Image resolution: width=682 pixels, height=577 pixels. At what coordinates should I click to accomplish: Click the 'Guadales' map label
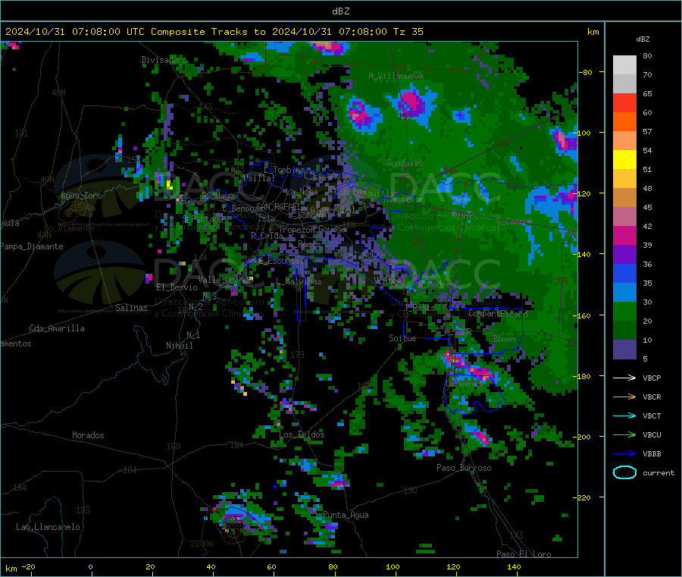(x=405, y=163)
